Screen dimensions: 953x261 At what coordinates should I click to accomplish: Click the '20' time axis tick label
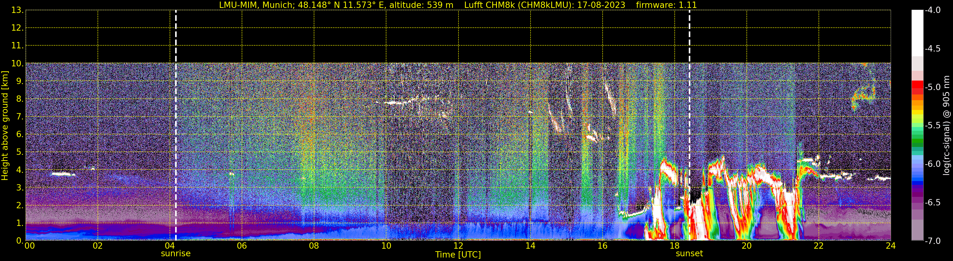(747, 246)
